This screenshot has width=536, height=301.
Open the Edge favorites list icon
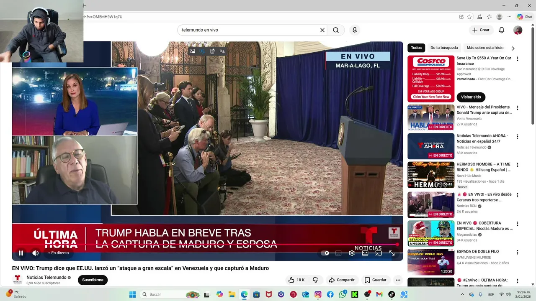point(489,17)
